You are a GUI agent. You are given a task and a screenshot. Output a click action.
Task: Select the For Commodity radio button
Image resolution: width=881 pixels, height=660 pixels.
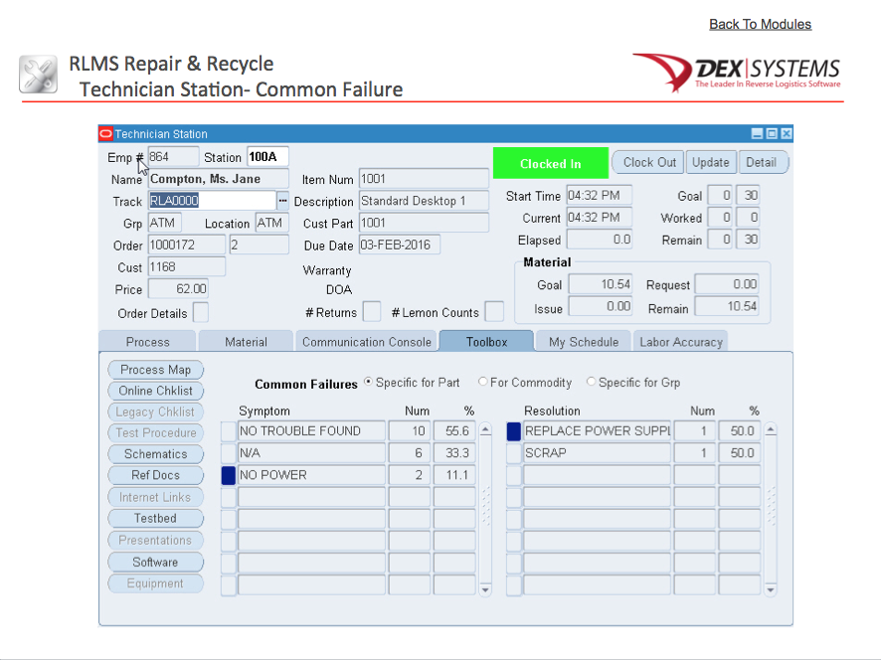click(482, 382)
